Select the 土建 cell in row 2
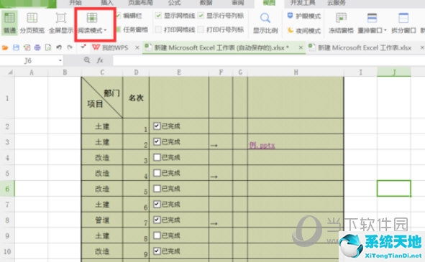 coord(102,126)
